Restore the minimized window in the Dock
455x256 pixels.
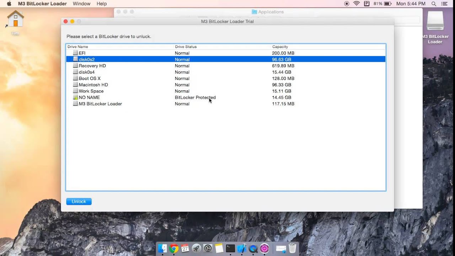pos(280,249)
